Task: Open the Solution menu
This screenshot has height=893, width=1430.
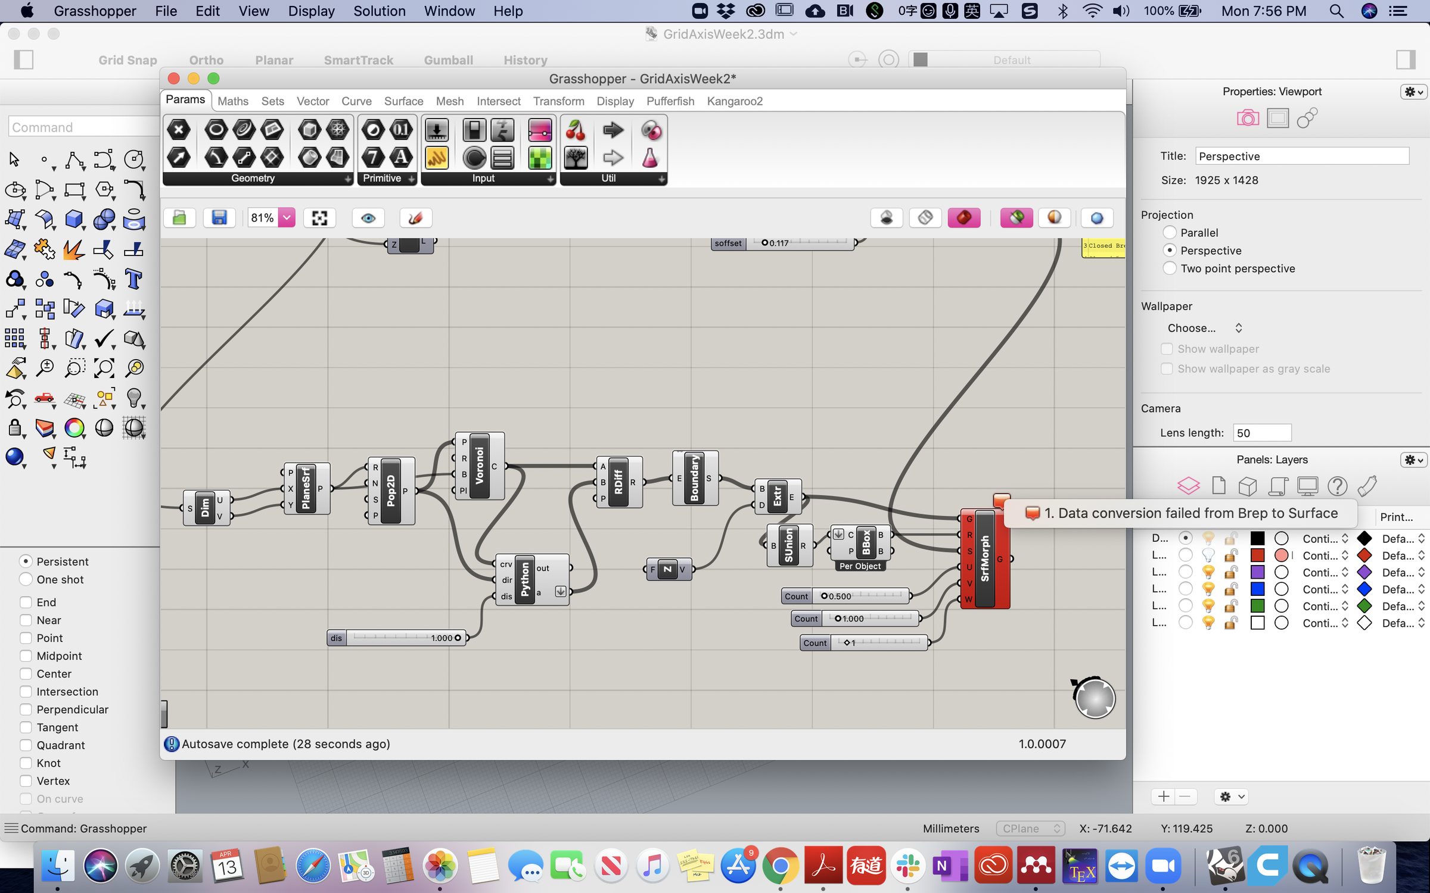Action: point(380,11)
